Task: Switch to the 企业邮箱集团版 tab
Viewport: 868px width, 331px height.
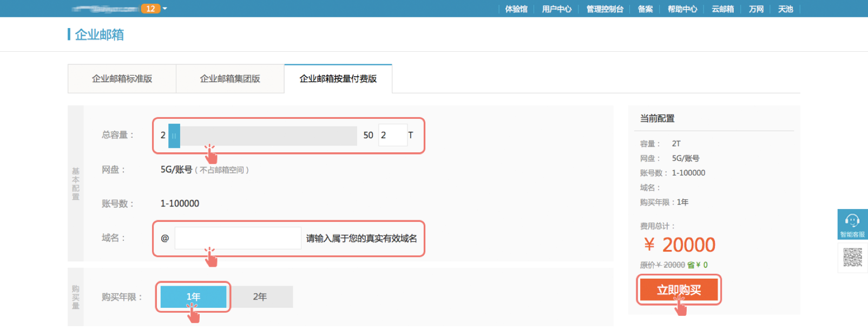Action: tap(230, 79)
